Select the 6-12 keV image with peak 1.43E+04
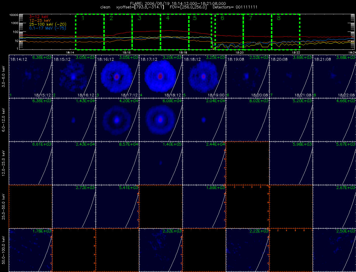The width and height of the screenshot is (356, 272). pyautogui.click(x=74, y=120)
